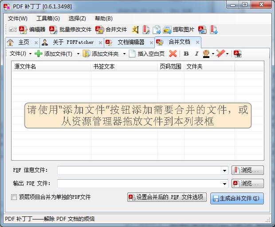275x227 pixels.
Task: Close the 关于 PDFPatcher tab
Action: (x=100, y=42)
